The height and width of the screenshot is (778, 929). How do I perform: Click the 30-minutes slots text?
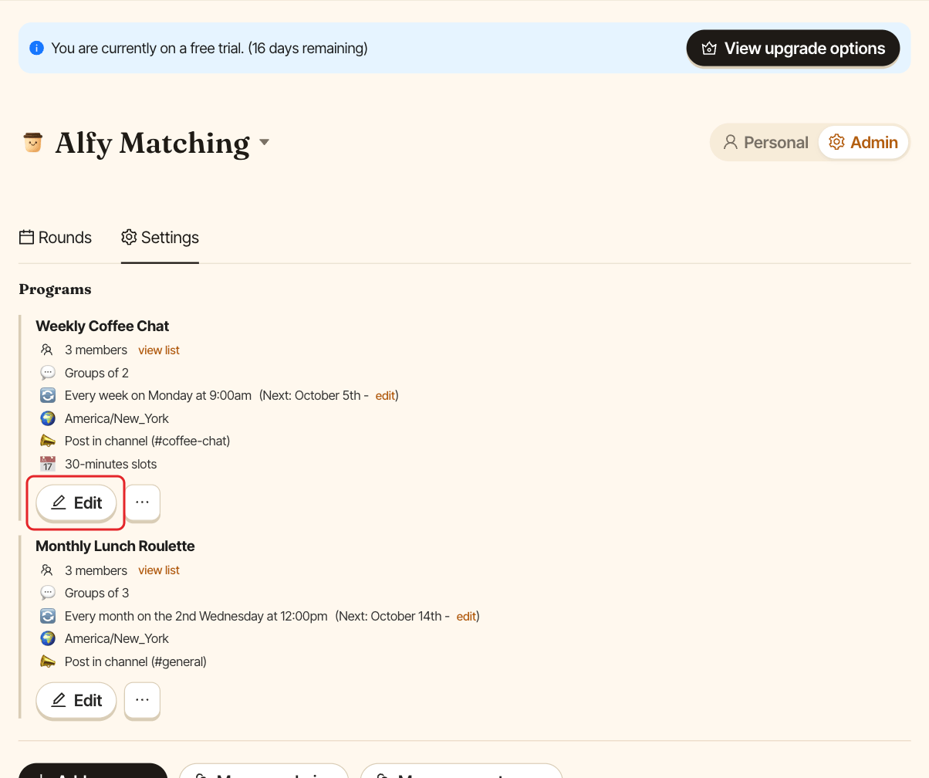click(110, 464)
